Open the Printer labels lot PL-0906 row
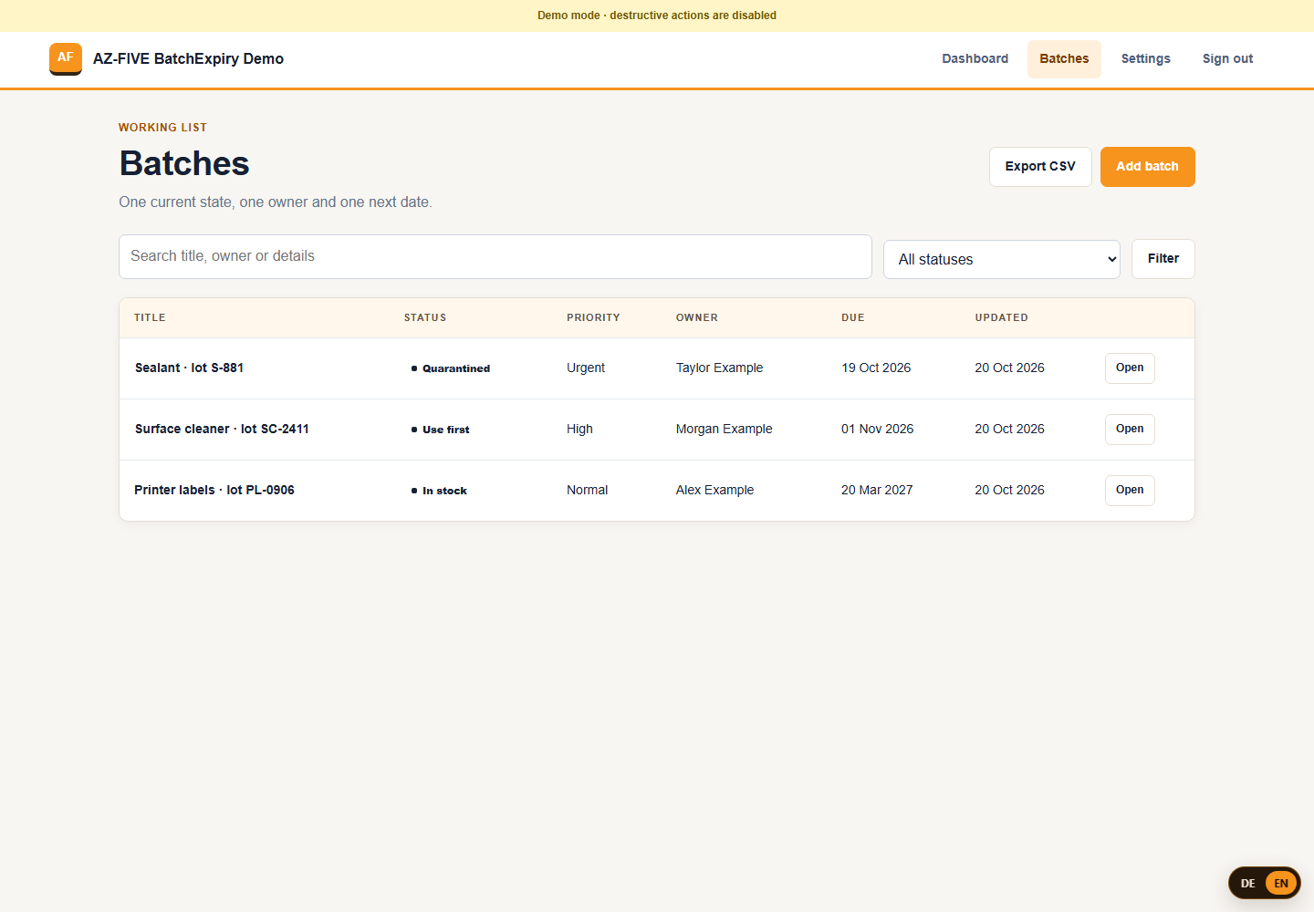The height and width of the screenshot is (912, 1314). 1130,491
